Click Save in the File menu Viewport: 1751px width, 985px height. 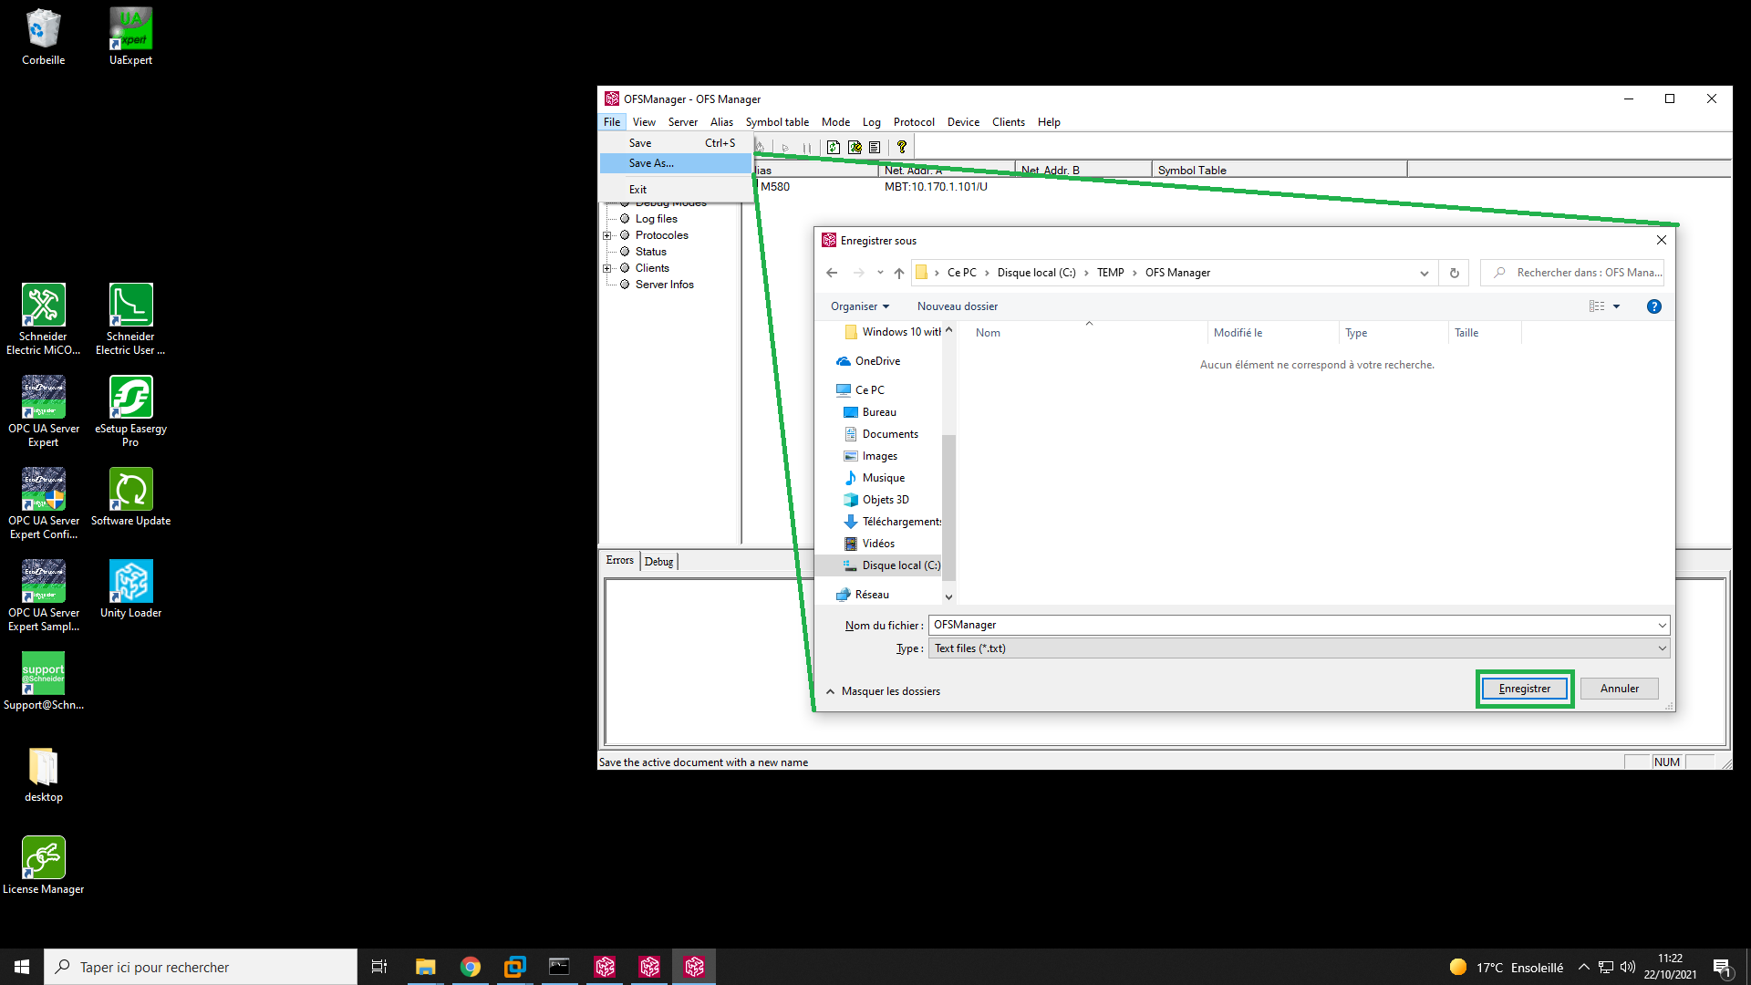677,143
